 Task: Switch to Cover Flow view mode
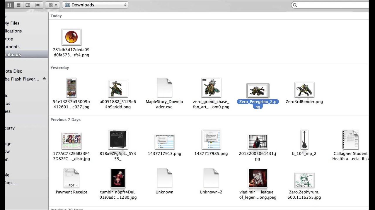point(37,5)
